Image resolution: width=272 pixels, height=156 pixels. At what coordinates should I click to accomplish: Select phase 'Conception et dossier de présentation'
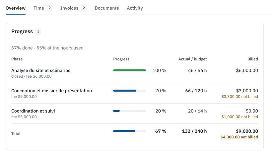pyautogui.click(x=51, y=91)
